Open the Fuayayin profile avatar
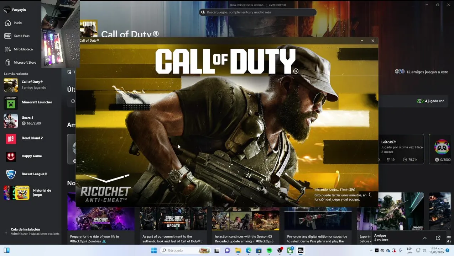The height and width of the screenshot is (256, 454). pyautogui.click(x=7, y=10)
